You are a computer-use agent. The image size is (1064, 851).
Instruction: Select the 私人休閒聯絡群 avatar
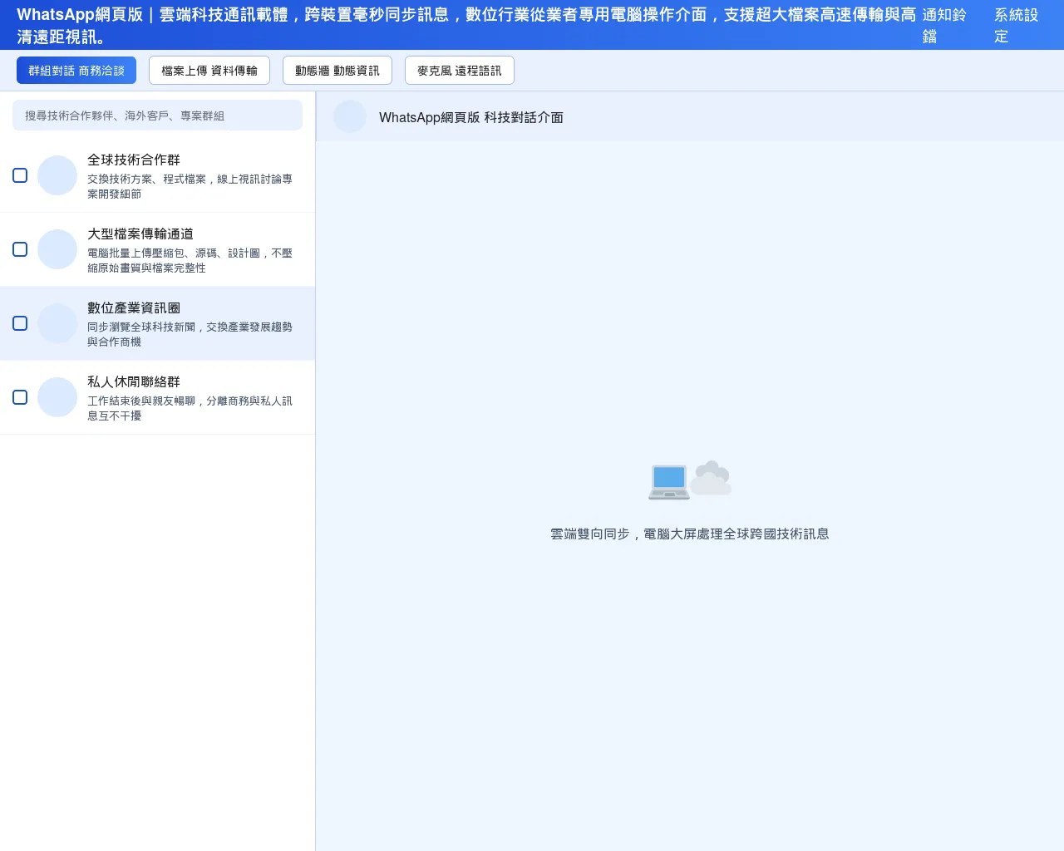coord(57,397)
